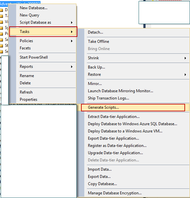Image resolution: width=190 pixels, height=198 pixels.
Task: Click Copy Database...
Action: pos(102,184)
